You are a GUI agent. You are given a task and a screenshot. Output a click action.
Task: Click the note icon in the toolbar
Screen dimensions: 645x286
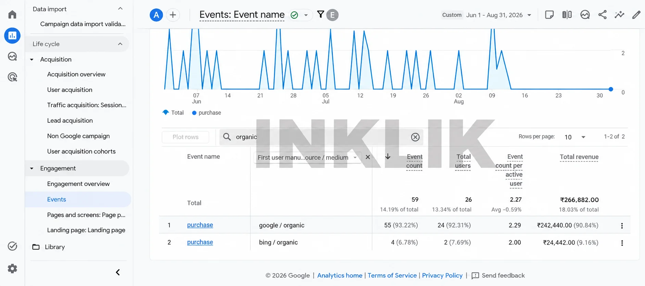tap(549, 15)
